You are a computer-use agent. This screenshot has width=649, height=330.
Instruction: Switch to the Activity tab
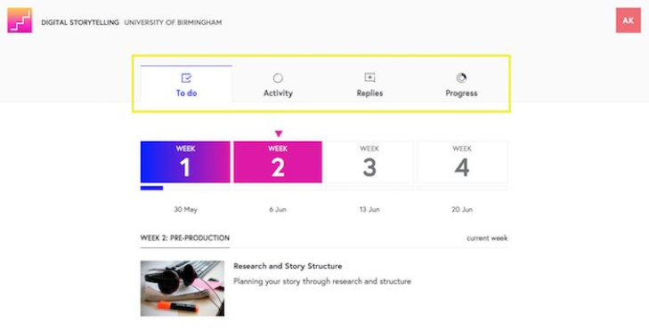[x=278, y=84]
